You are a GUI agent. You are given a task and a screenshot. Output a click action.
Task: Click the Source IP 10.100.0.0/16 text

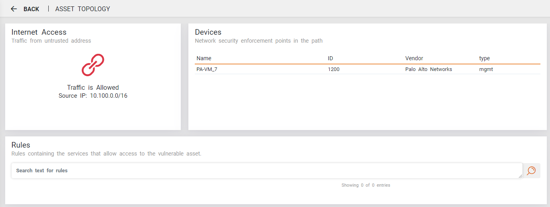(x=93, y=96)
